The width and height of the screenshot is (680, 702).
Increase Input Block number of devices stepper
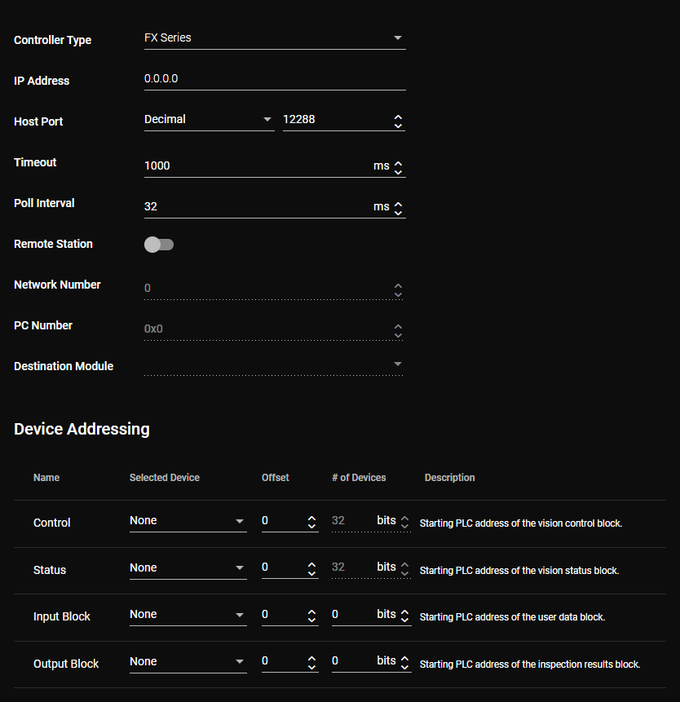coord(405,611)
